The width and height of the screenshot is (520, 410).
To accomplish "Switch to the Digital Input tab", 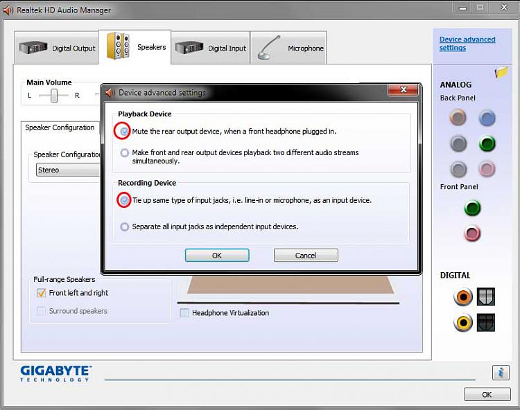I will point(210,48).
